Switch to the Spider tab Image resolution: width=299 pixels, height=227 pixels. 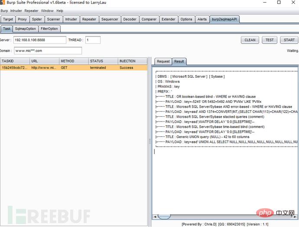click(37, 19)
